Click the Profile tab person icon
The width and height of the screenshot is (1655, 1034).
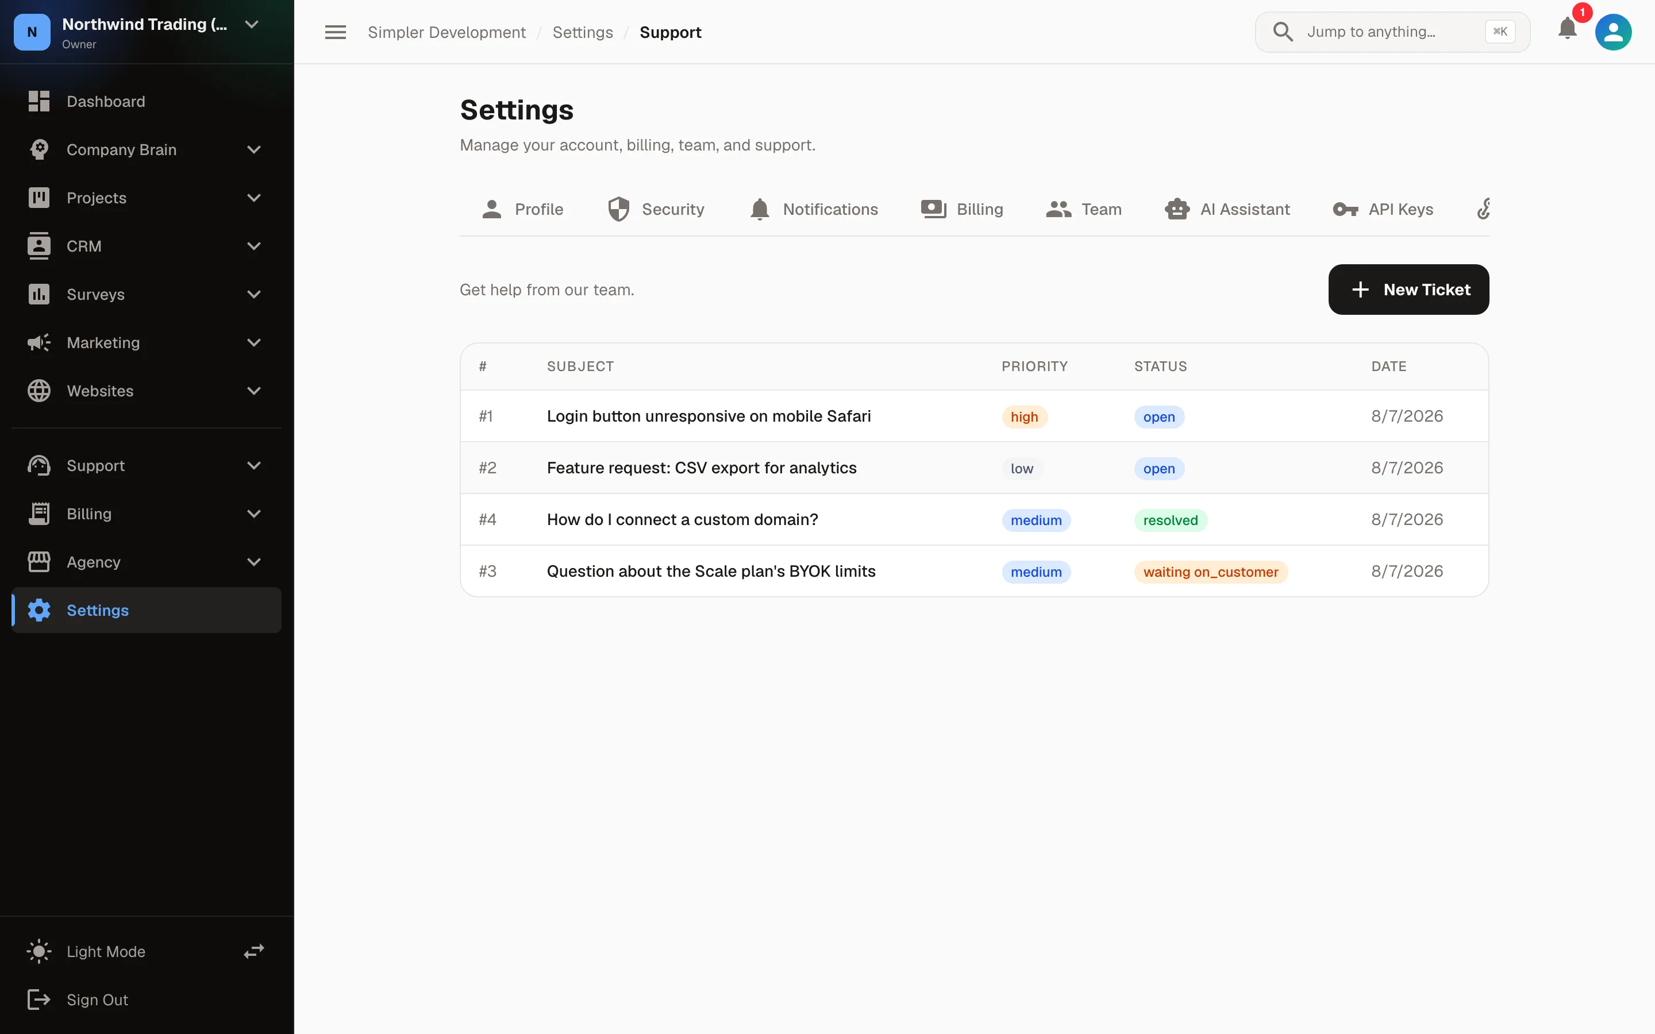pyautogui.click(x=492, y=209)
